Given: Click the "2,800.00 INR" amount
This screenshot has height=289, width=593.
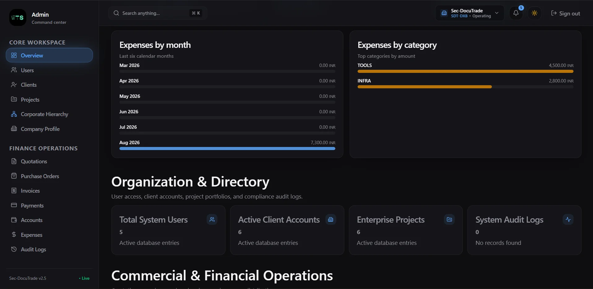Looking at the screenshot, I should click(561, 81).
